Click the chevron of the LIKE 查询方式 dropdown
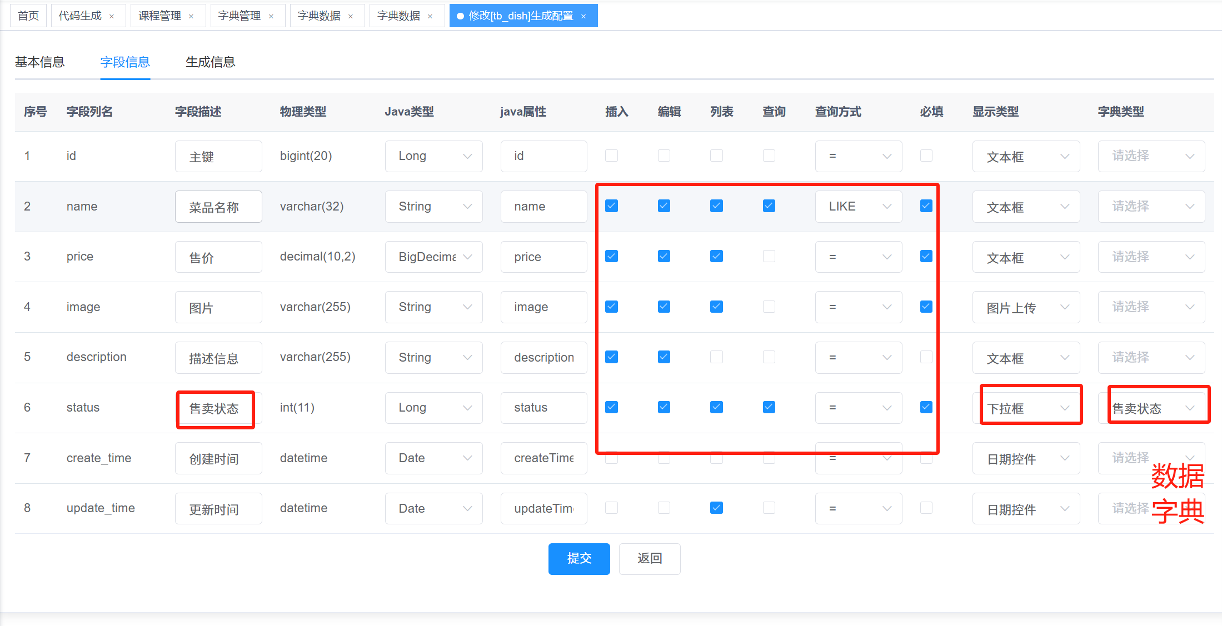 coord(887,207)
